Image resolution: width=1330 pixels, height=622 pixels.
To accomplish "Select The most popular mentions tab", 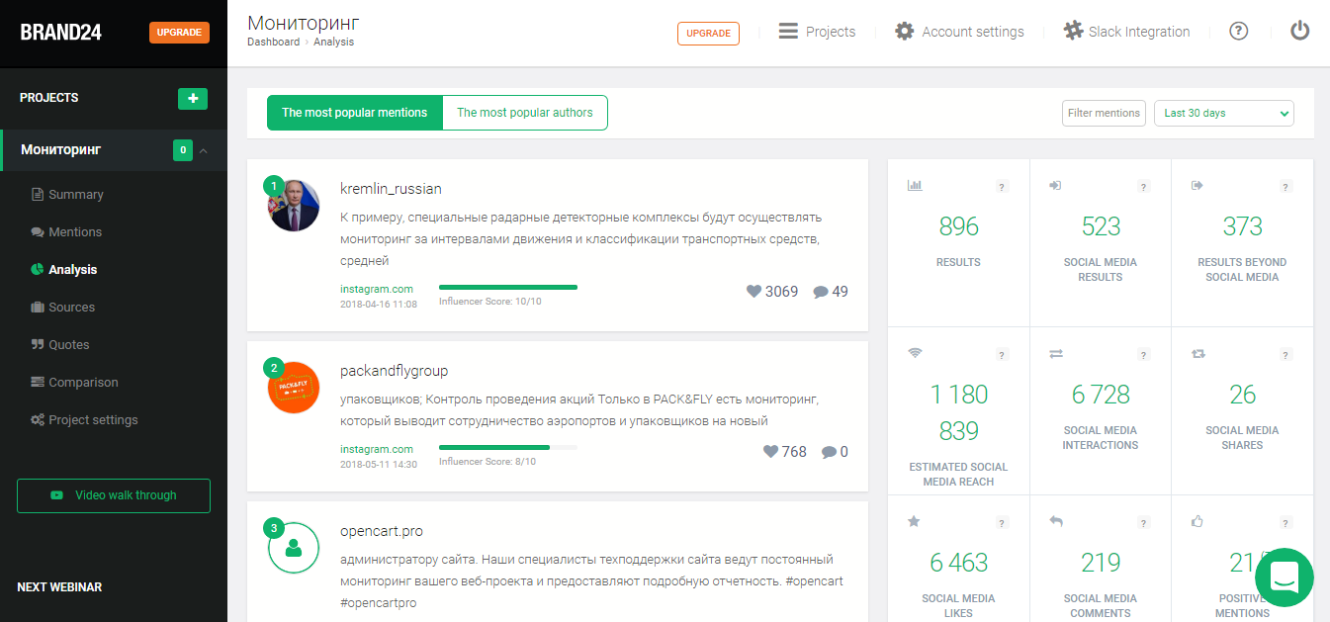I will click(355, 113).
